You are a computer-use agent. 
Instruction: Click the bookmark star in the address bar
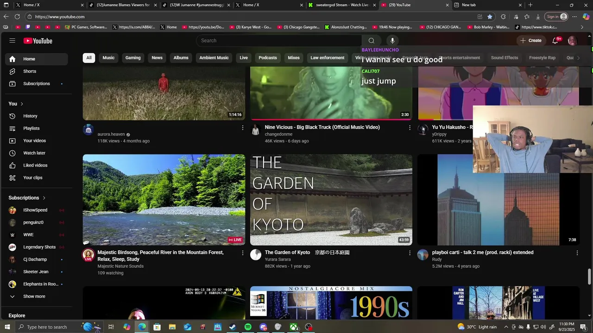tap(490, 17)
